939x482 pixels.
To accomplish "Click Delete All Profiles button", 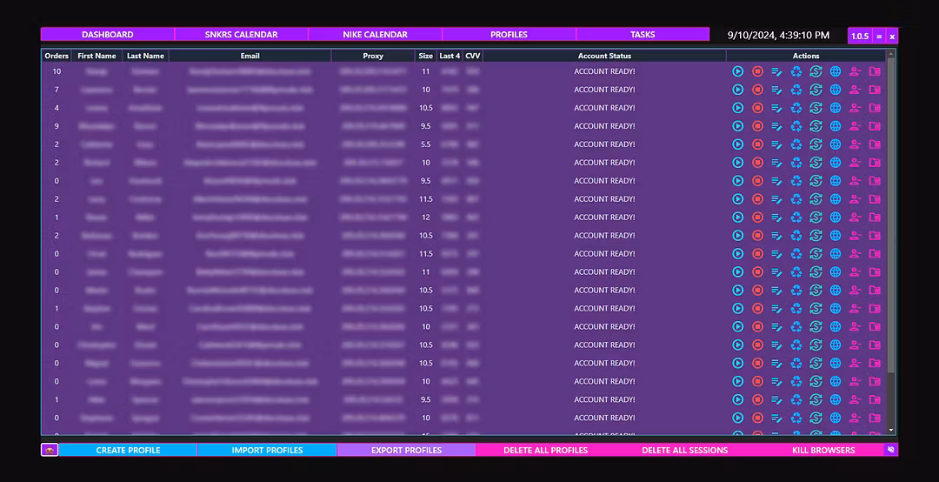I will (545, 450).
